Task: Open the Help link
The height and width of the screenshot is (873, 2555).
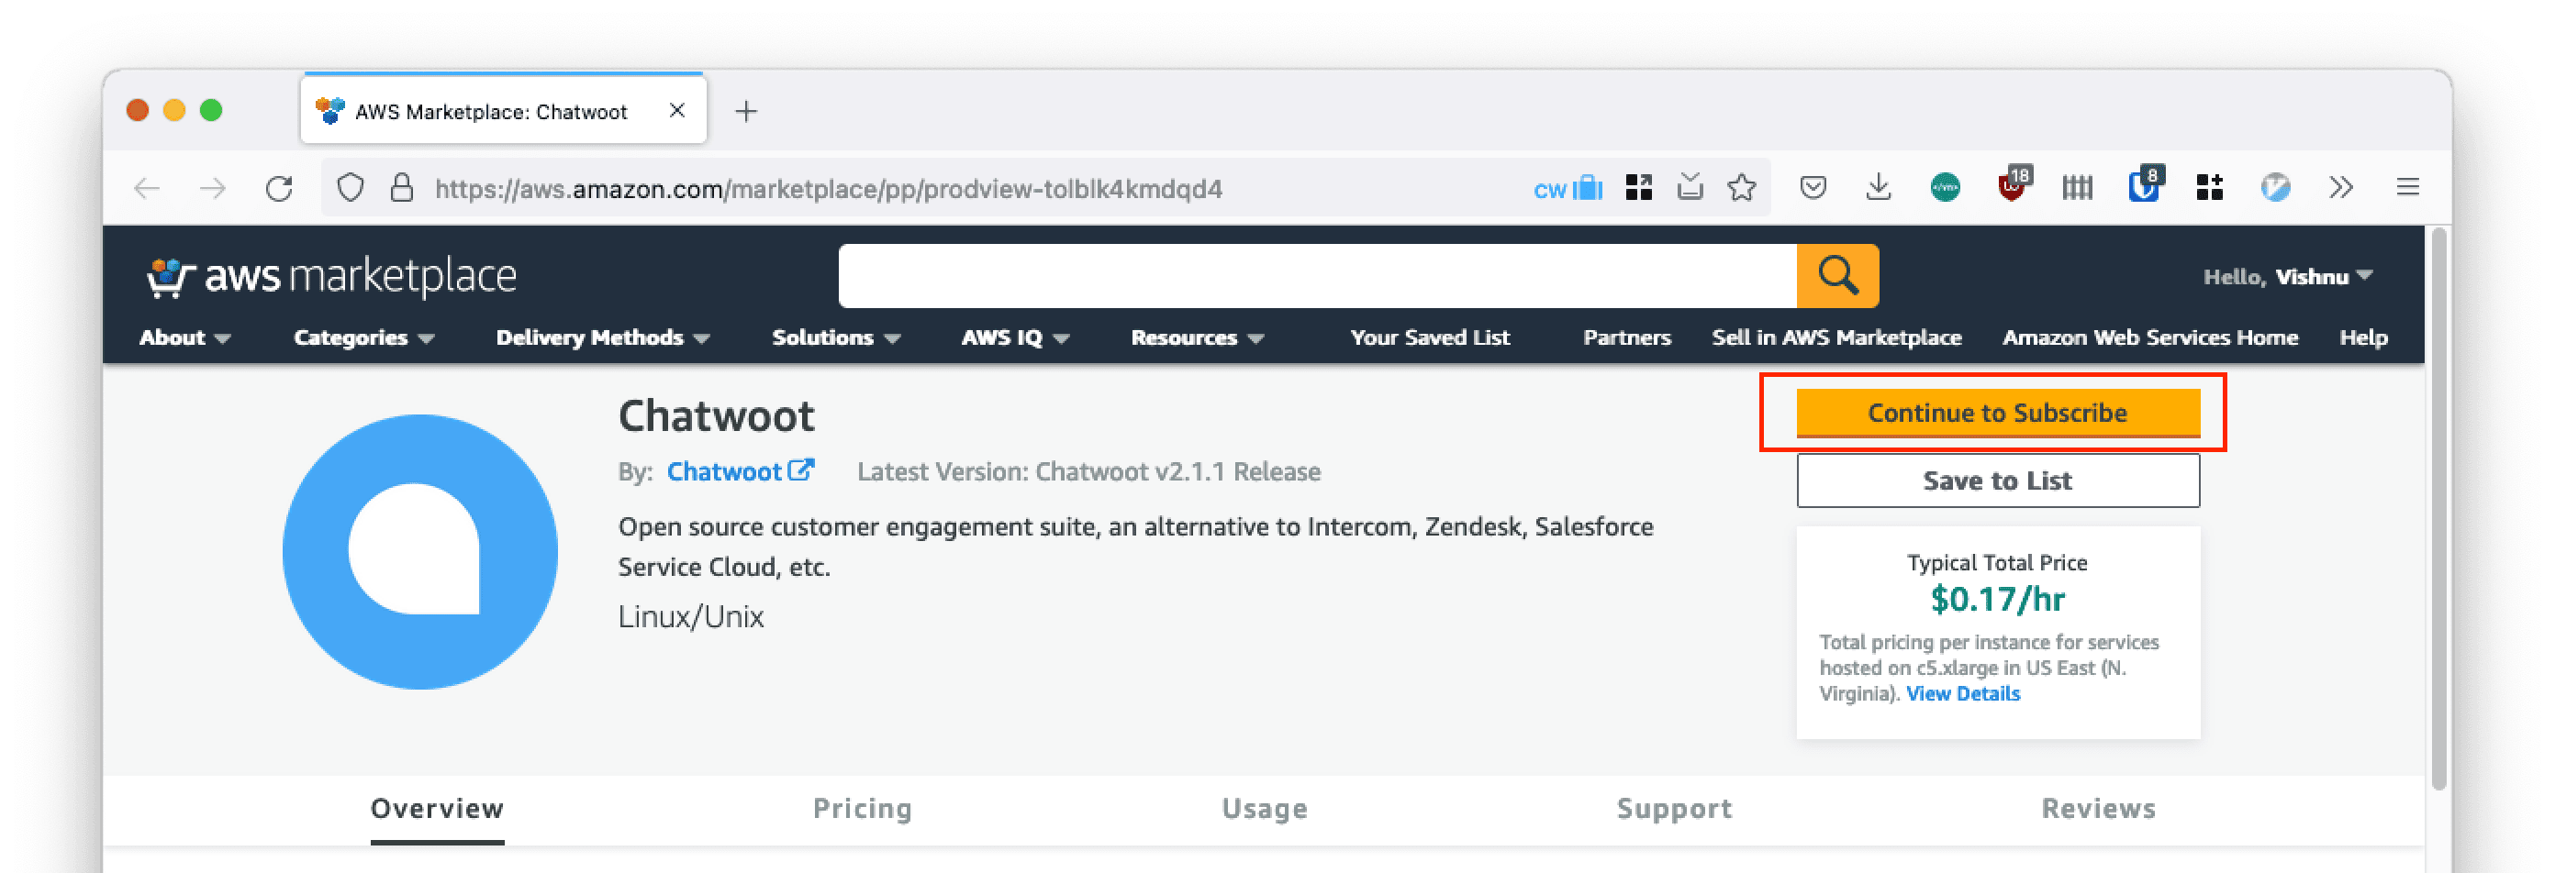Action: (x=2362, y=337)
